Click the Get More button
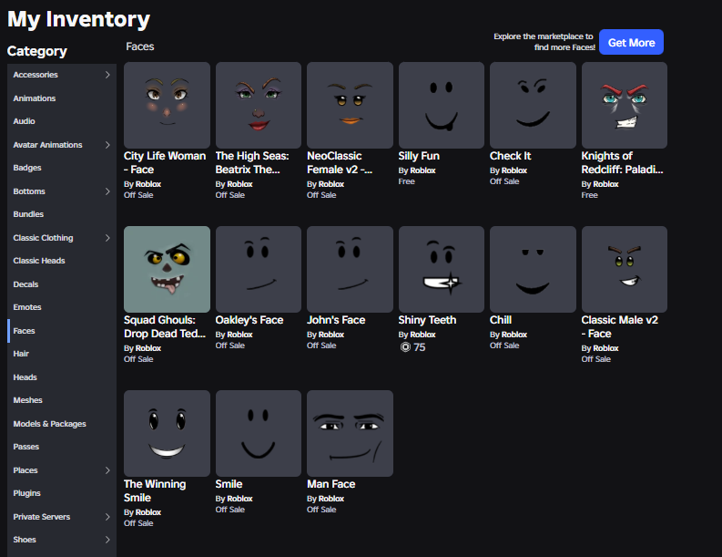722x557 pixels. (631, 43)
